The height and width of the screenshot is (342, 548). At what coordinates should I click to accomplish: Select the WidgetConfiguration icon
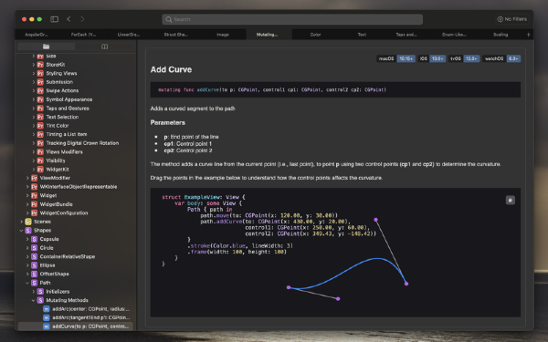35,212
